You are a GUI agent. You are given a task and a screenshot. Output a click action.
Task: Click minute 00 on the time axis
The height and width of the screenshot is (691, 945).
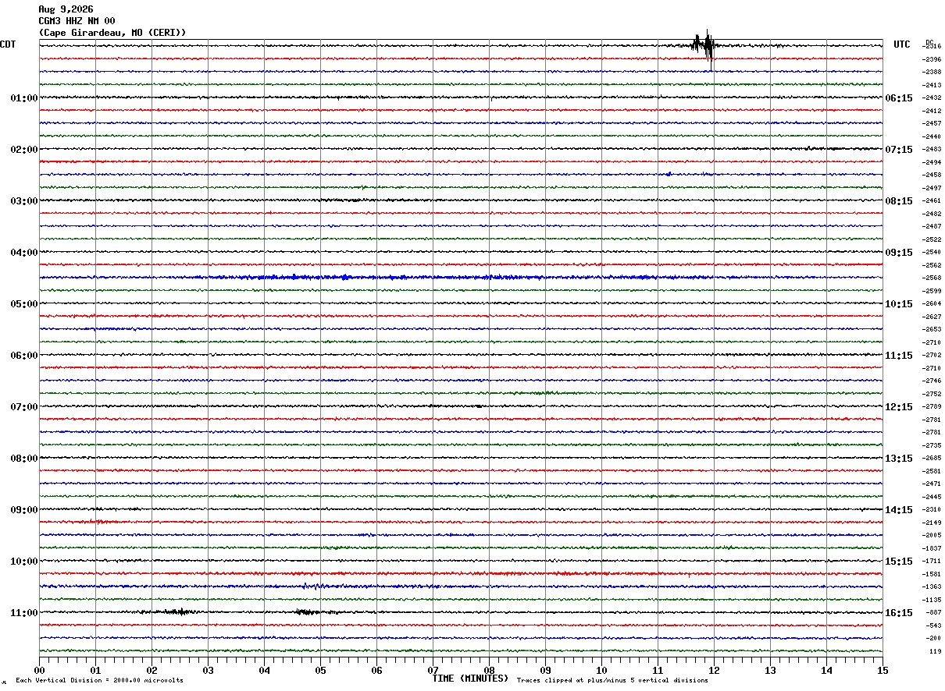click(40, 670)
